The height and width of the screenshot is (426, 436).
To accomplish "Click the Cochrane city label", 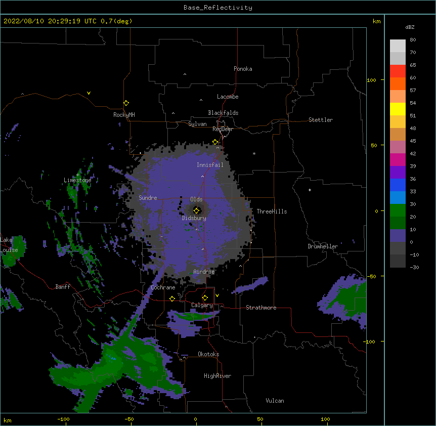I will 163,287.
